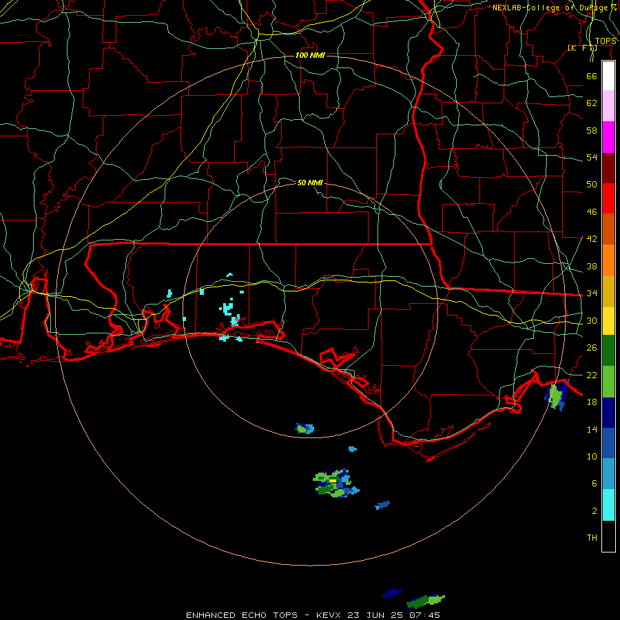
Task: Click the legend value 54
Action: (x=592, y=157)
